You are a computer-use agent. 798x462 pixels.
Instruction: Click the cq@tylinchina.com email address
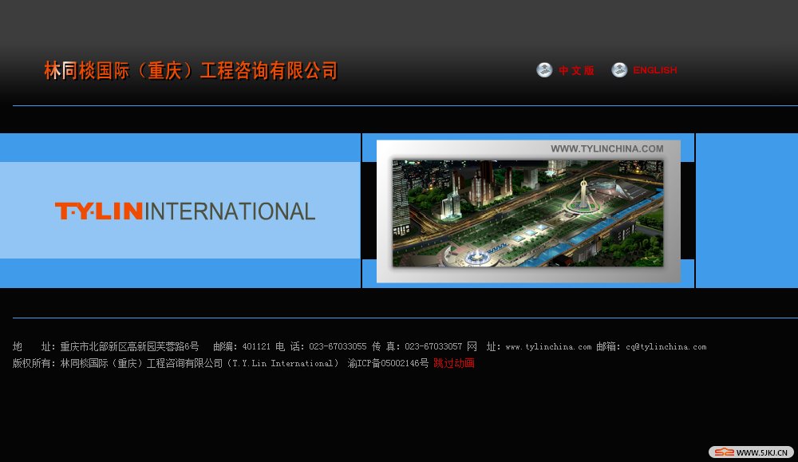click(x=666, y=346)
